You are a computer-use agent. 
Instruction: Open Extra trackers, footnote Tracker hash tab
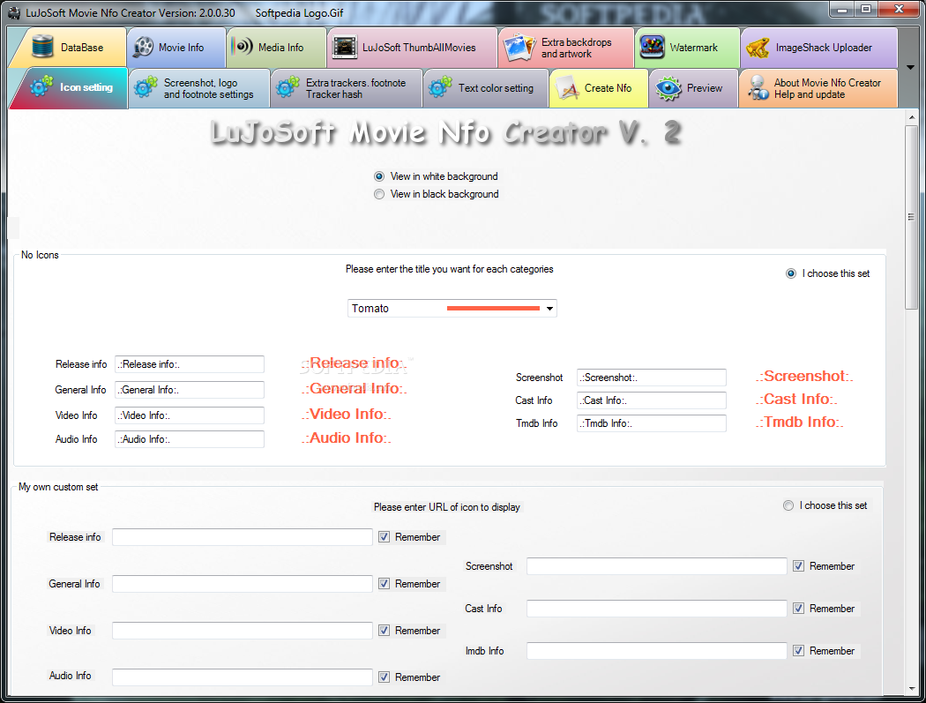click(x=347, y=88)
